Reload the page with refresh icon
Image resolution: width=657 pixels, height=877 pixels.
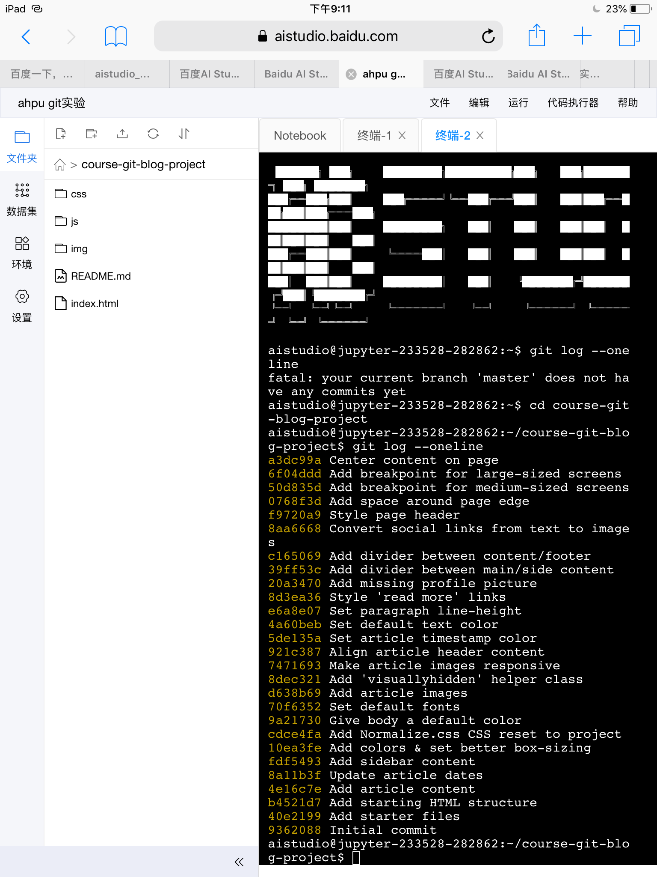[488, 36]
